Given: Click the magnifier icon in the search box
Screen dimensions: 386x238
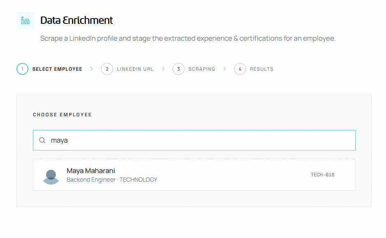Looking at the screenshot, I should [x=42, y=140].
